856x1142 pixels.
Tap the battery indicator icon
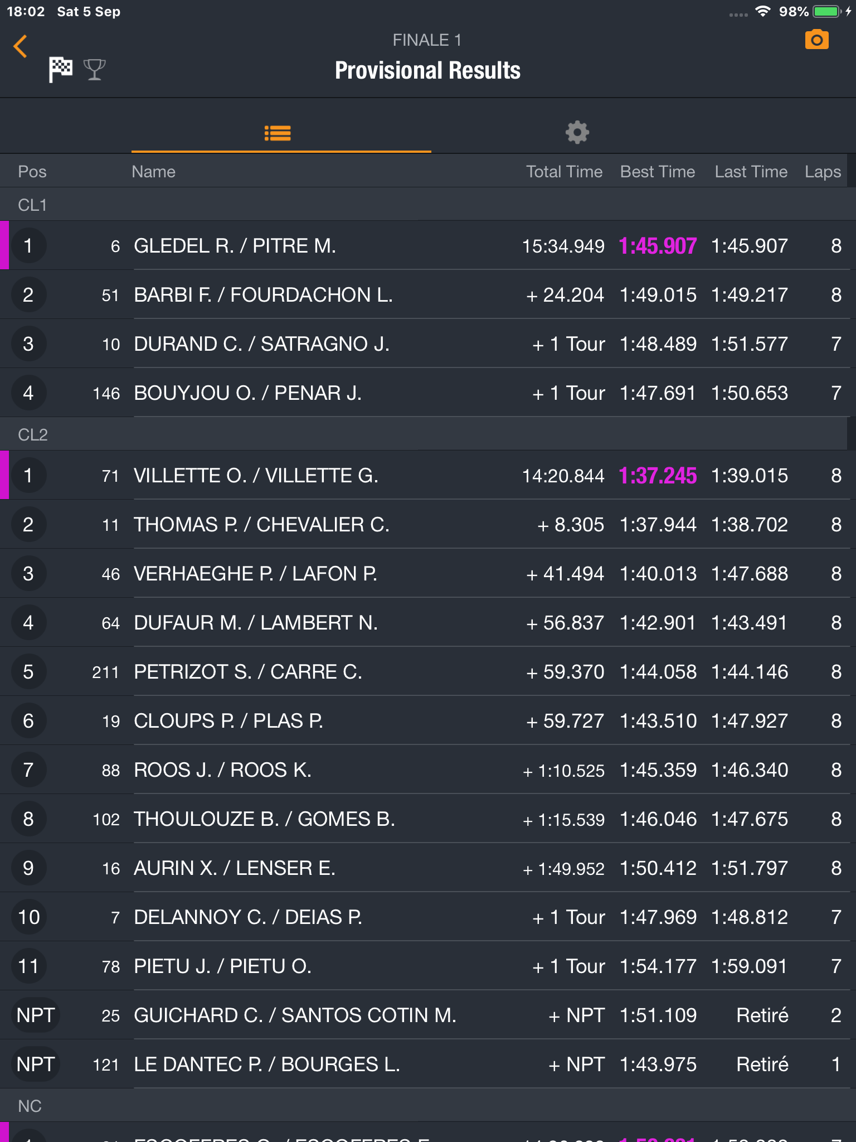pyautogui.click(x=827, y=11)
